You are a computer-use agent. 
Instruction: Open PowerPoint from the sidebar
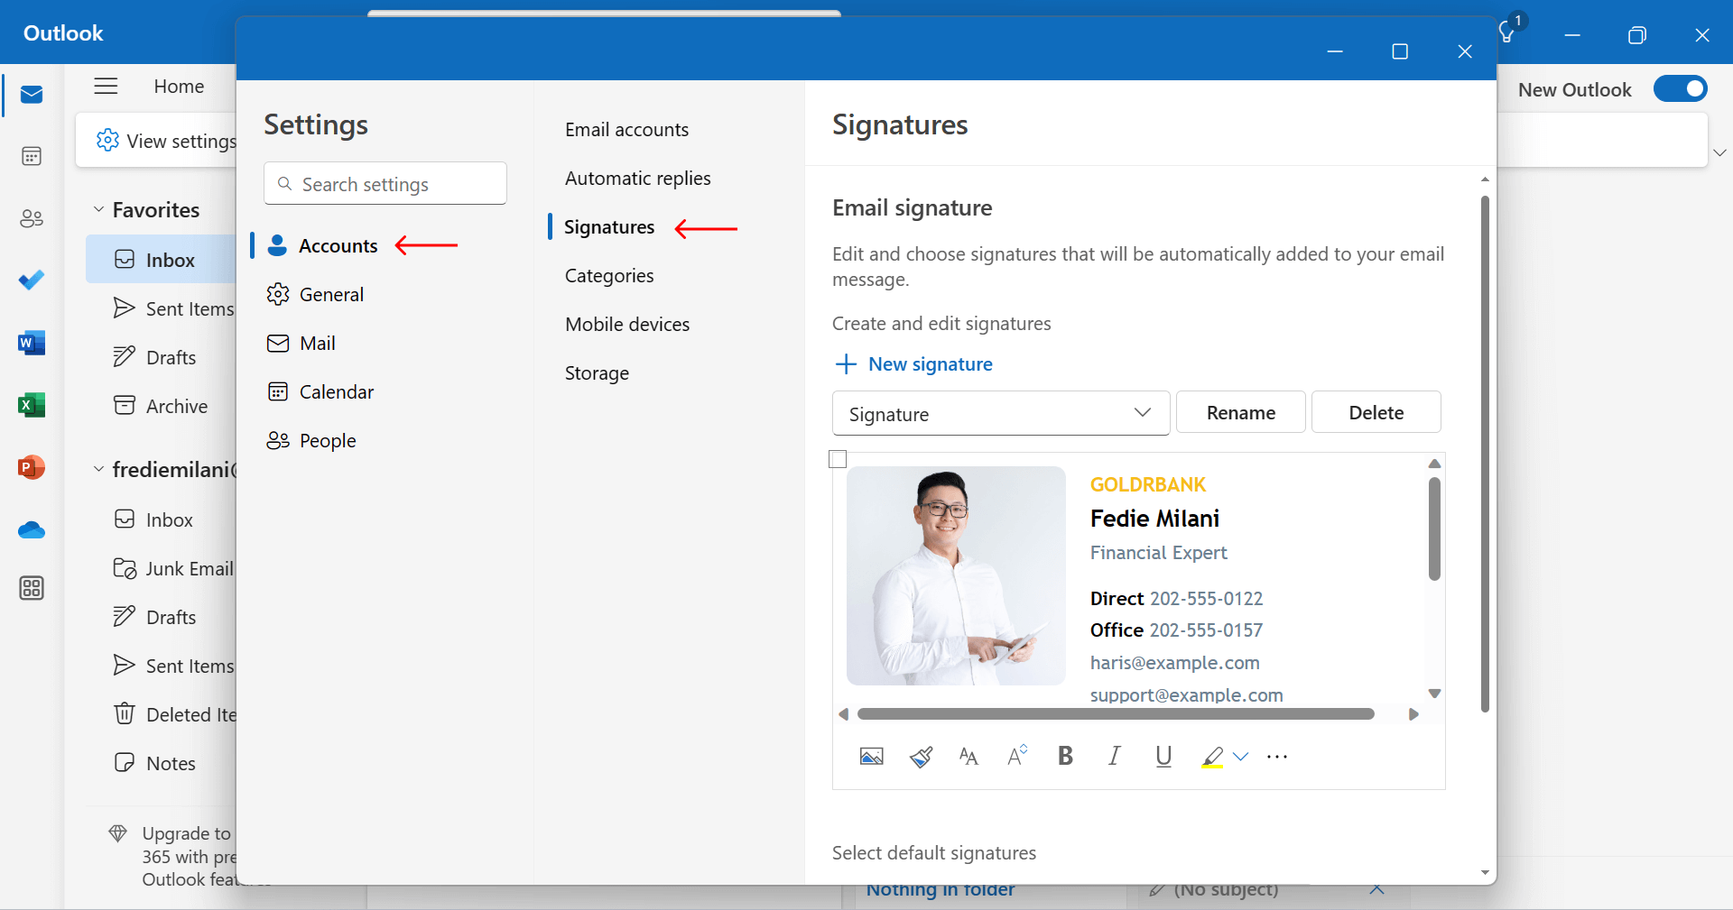coord(31,468)
